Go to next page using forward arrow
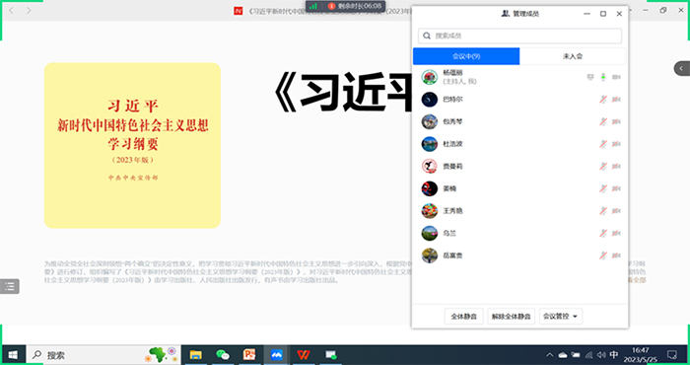Image resolution: width=690 pixels, height=365 pixels. [29, 10]
